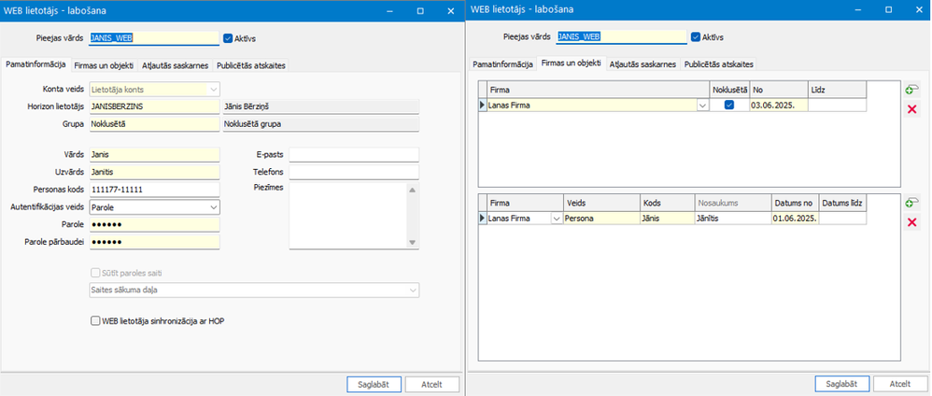Delete the Persona row using red X icon
This screenshot has height=396, width=932.
point(911,222)
